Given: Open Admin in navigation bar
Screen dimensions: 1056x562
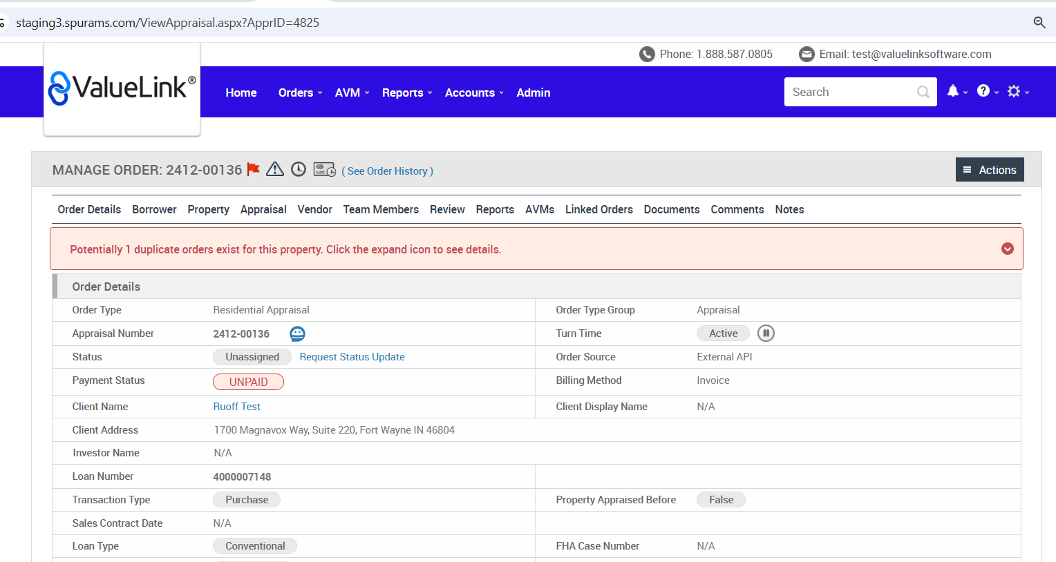Looking at the screenshot, I should (534, 93).
